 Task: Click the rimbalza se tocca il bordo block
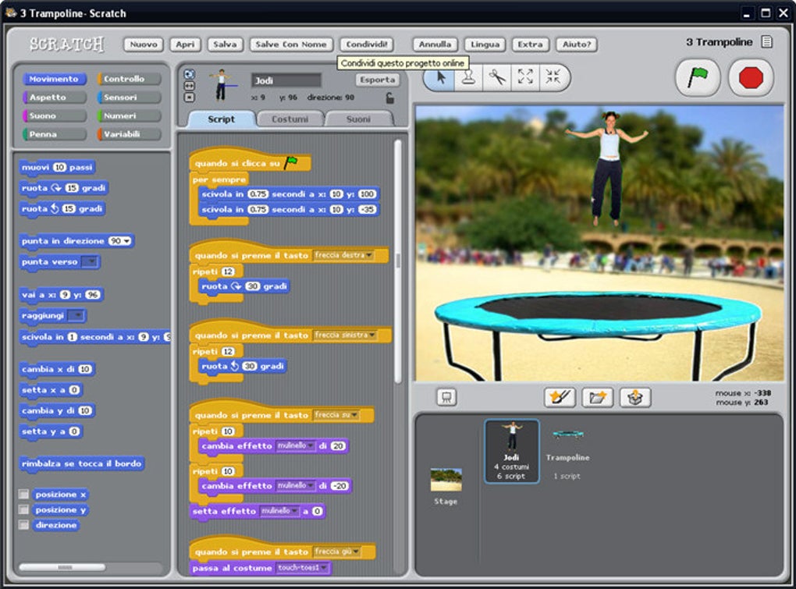[82, 463]
